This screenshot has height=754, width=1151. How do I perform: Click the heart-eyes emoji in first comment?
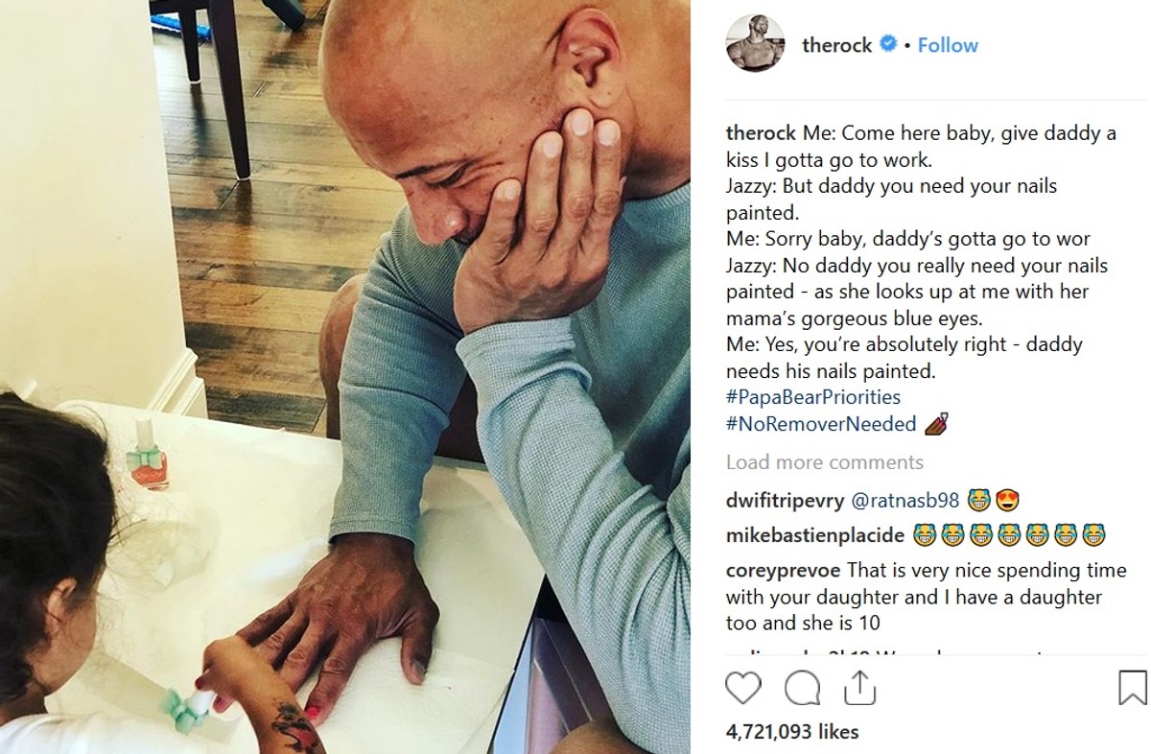pos(1007,500)
